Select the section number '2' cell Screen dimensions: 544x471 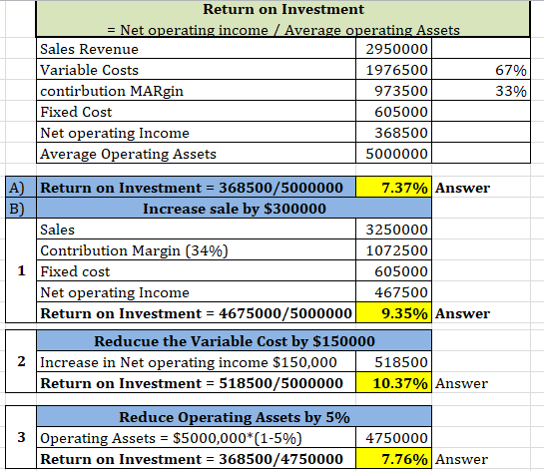pyautogui.click(x=21, y=361)
